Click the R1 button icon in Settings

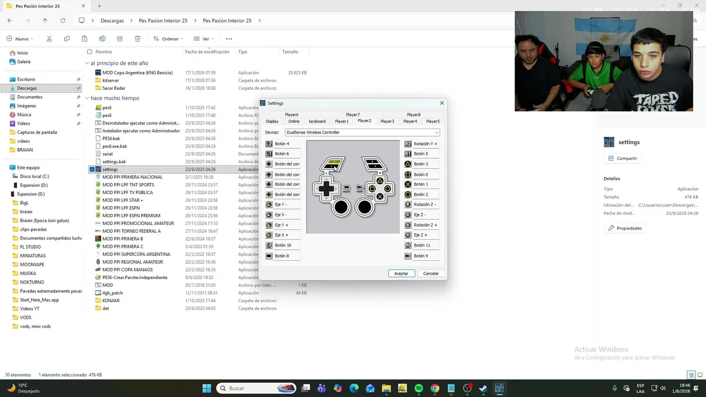pos(408,154)
